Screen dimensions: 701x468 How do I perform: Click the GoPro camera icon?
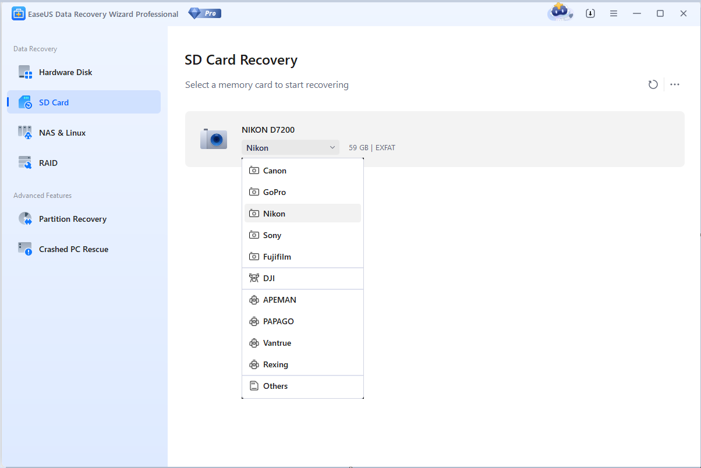click(x=254, y=192)
